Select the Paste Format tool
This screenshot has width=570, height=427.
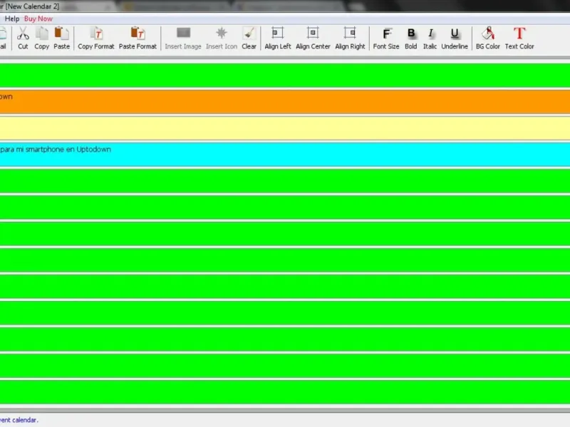tap(138, 38)
